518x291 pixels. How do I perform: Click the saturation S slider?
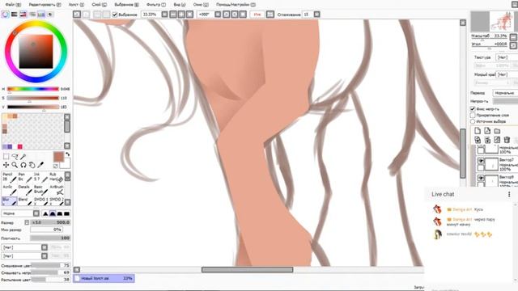tap(32, 98)
